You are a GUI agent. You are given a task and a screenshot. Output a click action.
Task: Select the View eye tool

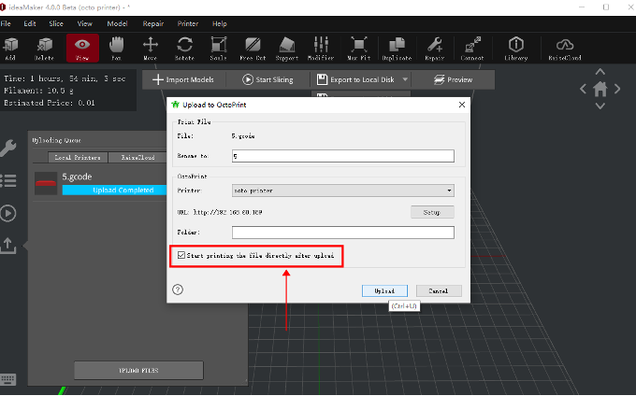pos(82,49)
